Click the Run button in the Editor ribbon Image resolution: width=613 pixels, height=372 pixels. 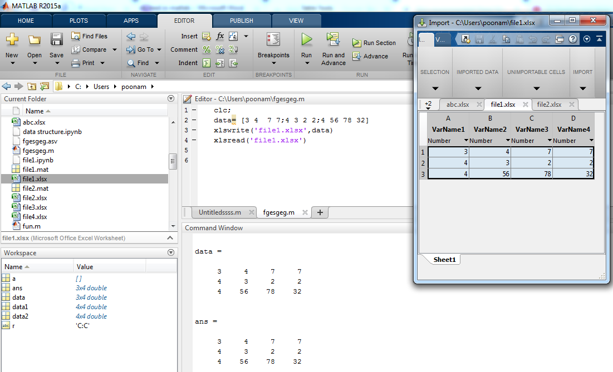tap(306, 40)
